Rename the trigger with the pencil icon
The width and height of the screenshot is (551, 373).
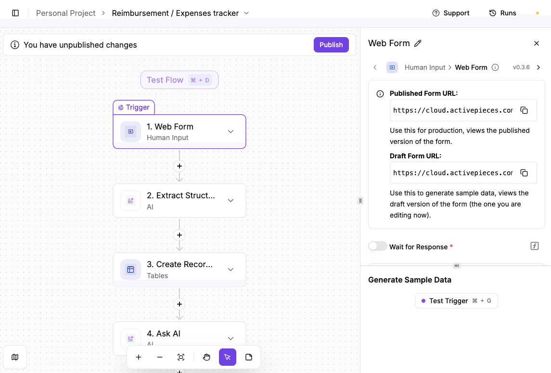[x=417, y=43]
